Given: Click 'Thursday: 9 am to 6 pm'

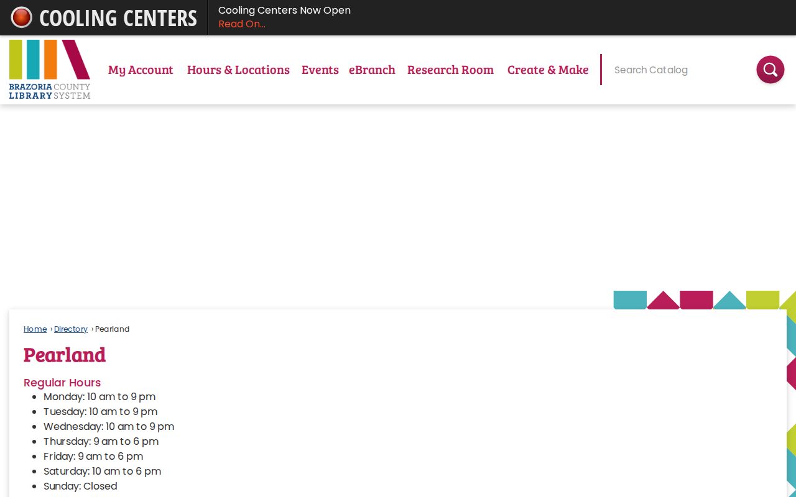Looking at the screenshot, I should pyautogui.click(x=101, y=441).
